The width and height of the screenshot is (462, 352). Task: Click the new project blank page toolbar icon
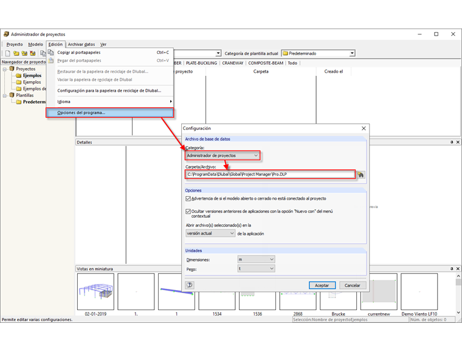tap(8, 53)
